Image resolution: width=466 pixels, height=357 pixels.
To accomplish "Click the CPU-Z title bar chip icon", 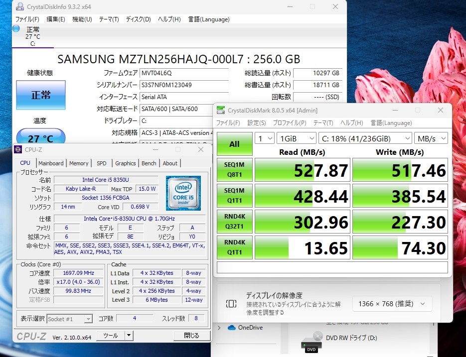I will (x=18, y=149).
